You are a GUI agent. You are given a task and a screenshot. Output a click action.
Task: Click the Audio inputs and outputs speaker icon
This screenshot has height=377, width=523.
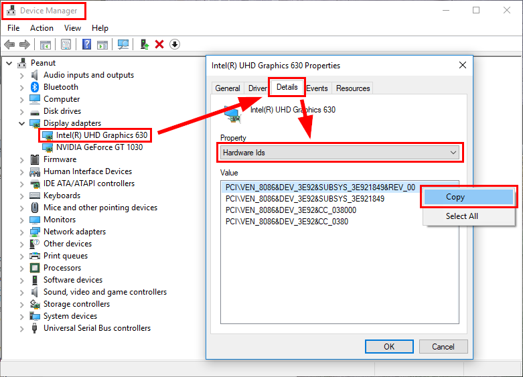34,75
